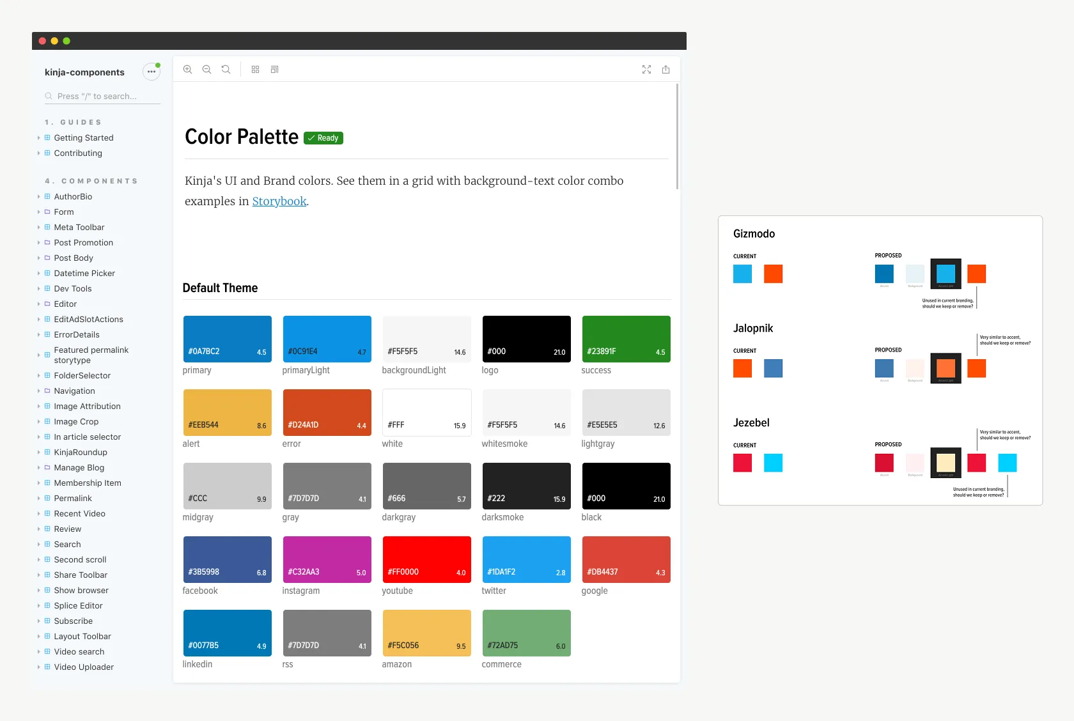The width and height of the screenshot is (1074, 721).
Task: Select the success #23891F swatch
Action: (x=626, y=339)
